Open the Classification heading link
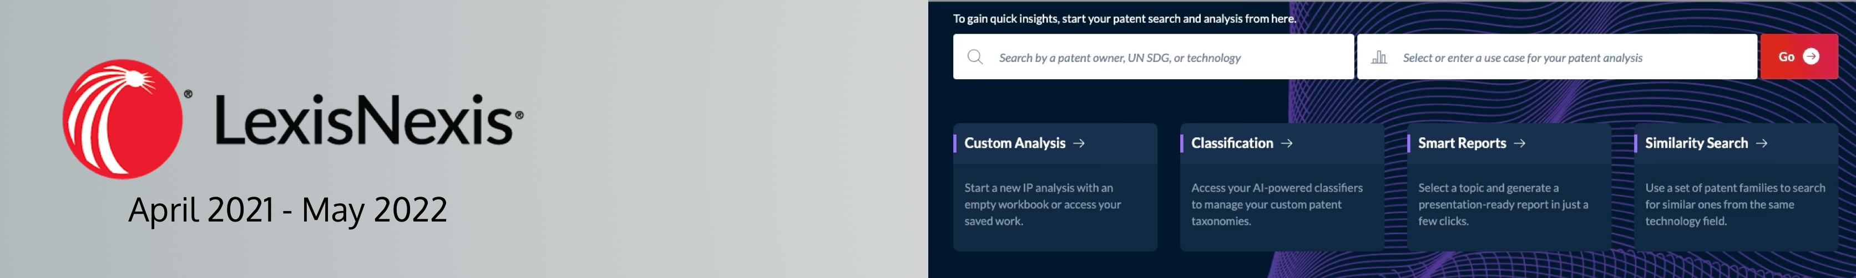 pyautogui.click(x=1232, y=143)
